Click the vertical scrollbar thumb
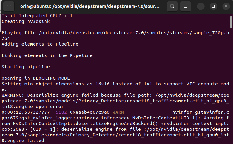 (x=231, y=22)
